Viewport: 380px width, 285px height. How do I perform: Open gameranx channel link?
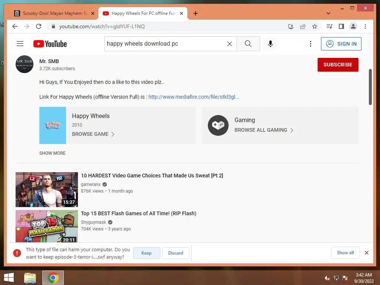point(91,184)
